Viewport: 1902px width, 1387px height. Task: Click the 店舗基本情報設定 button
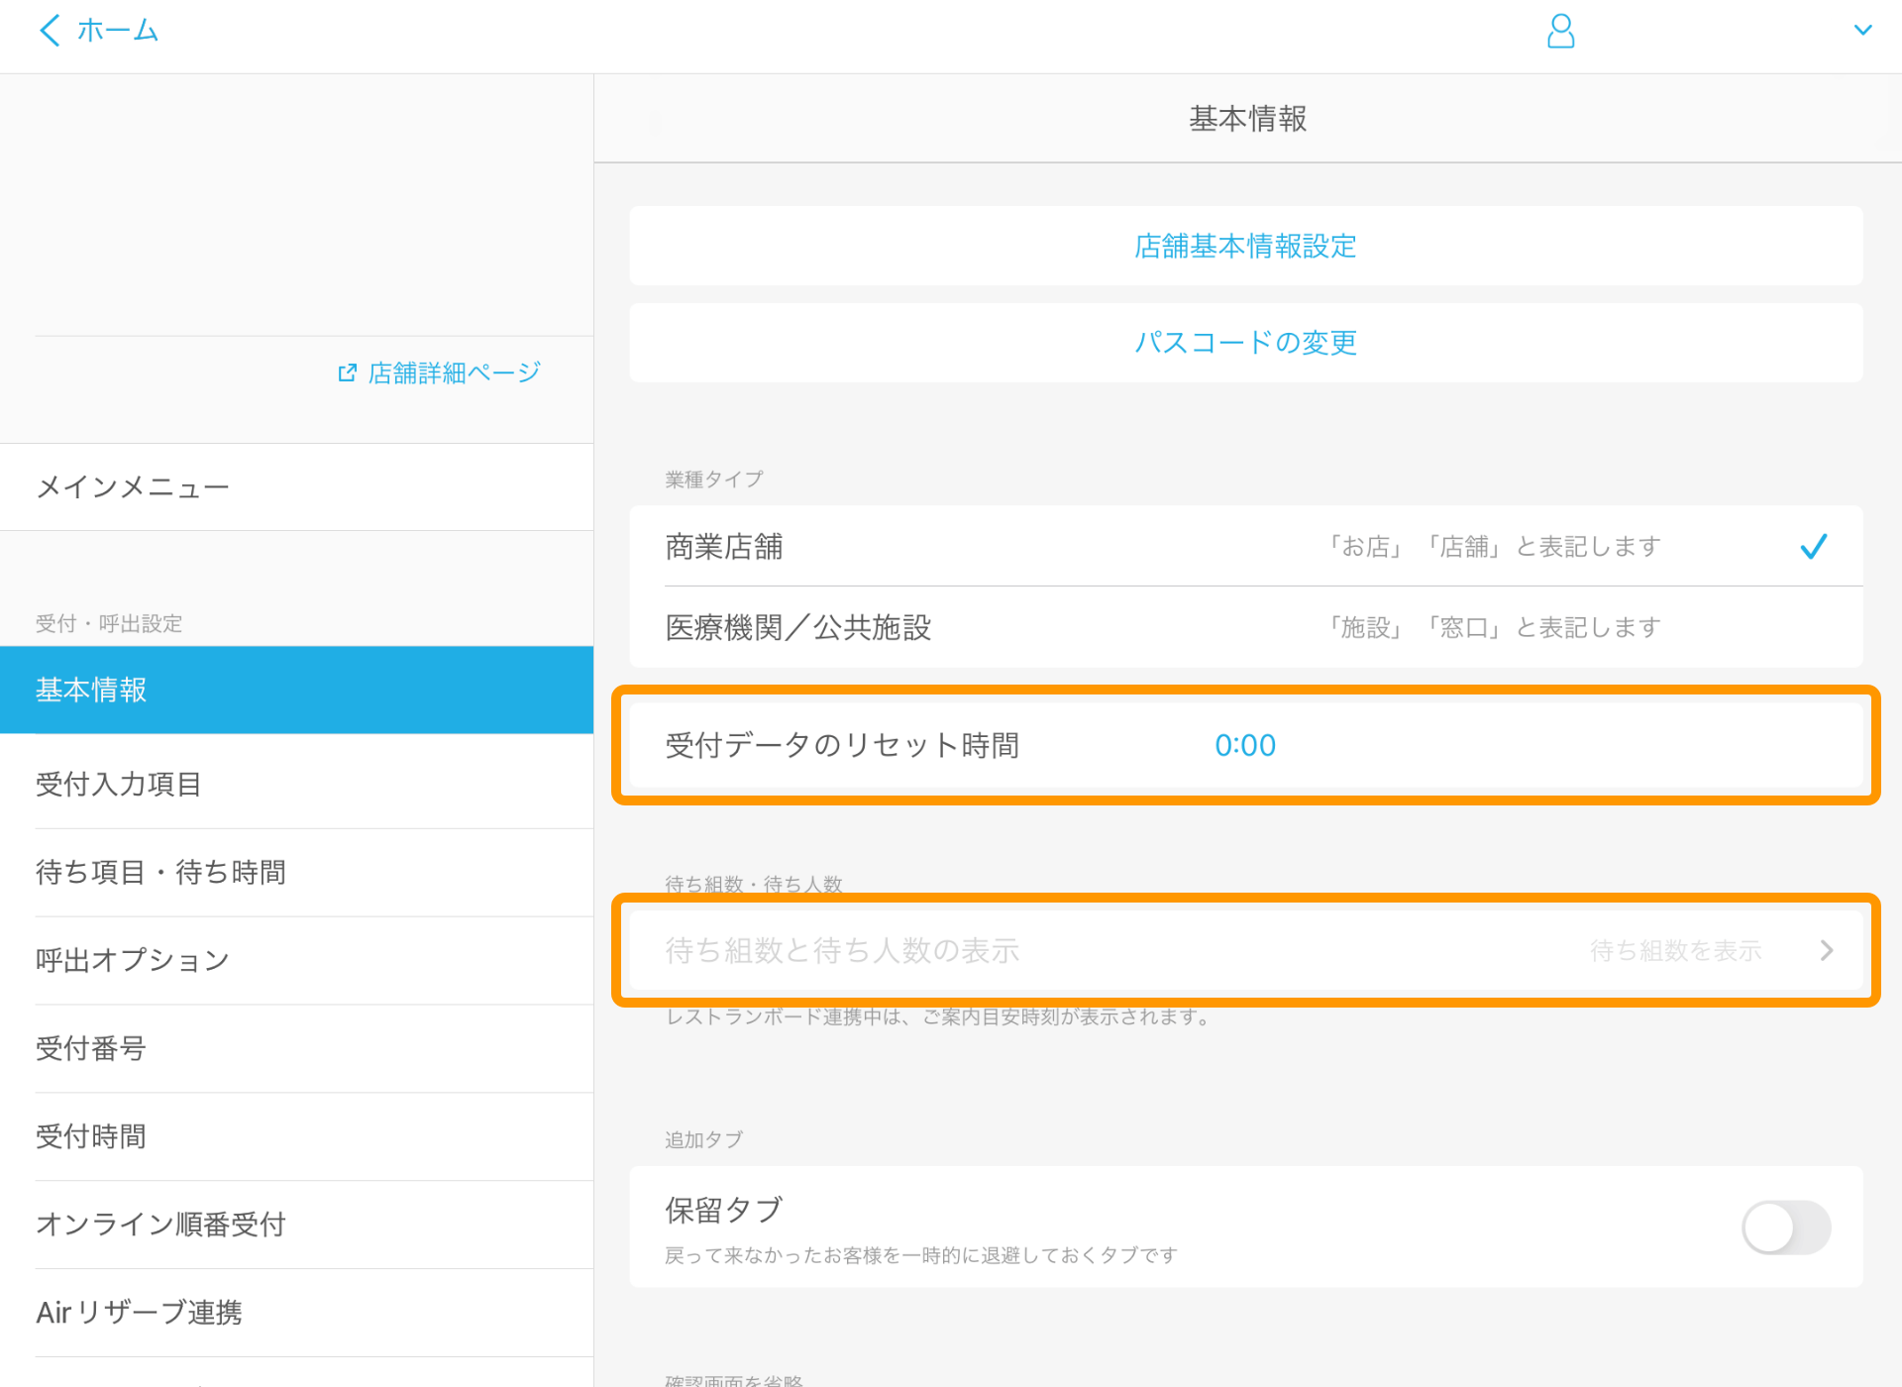click(1245, 246)
